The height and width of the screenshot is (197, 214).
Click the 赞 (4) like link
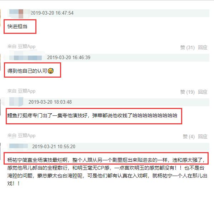(x=189, y=136)
